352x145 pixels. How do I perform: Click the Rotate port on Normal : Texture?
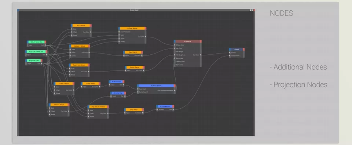tap(49, 114)
